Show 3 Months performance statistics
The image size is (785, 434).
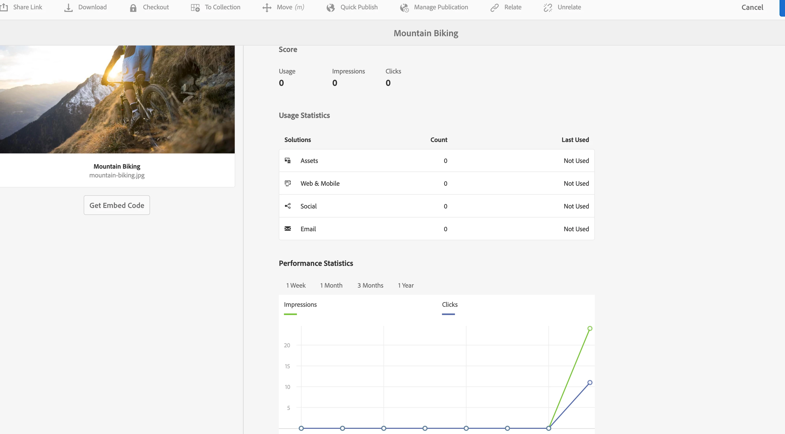point(370,285)
